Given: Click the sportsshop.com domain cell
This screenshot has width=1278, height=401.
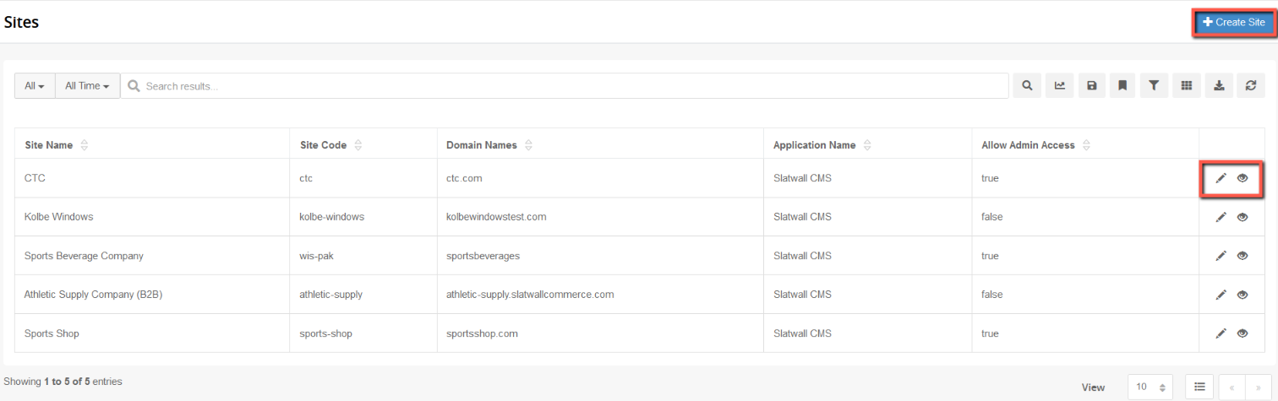Looking at the screenshot, I should (600, 333).
